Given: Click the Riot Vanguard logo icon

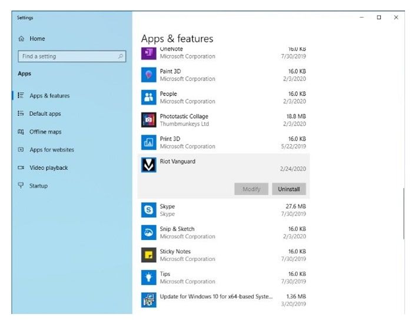Looking at the screenshot, I should point(148,165).
